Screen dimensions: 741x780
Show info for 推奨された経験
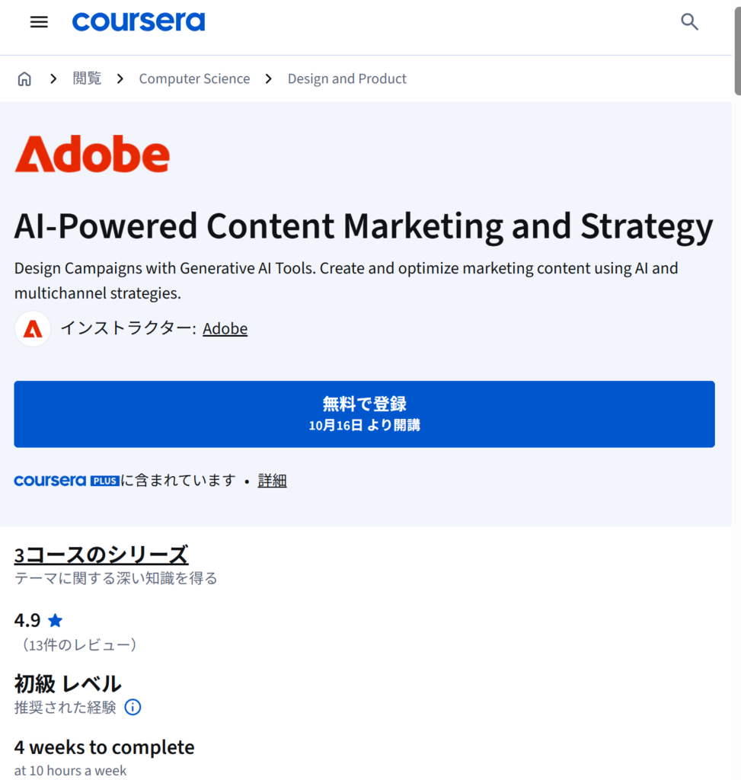[x=133, y=707]
